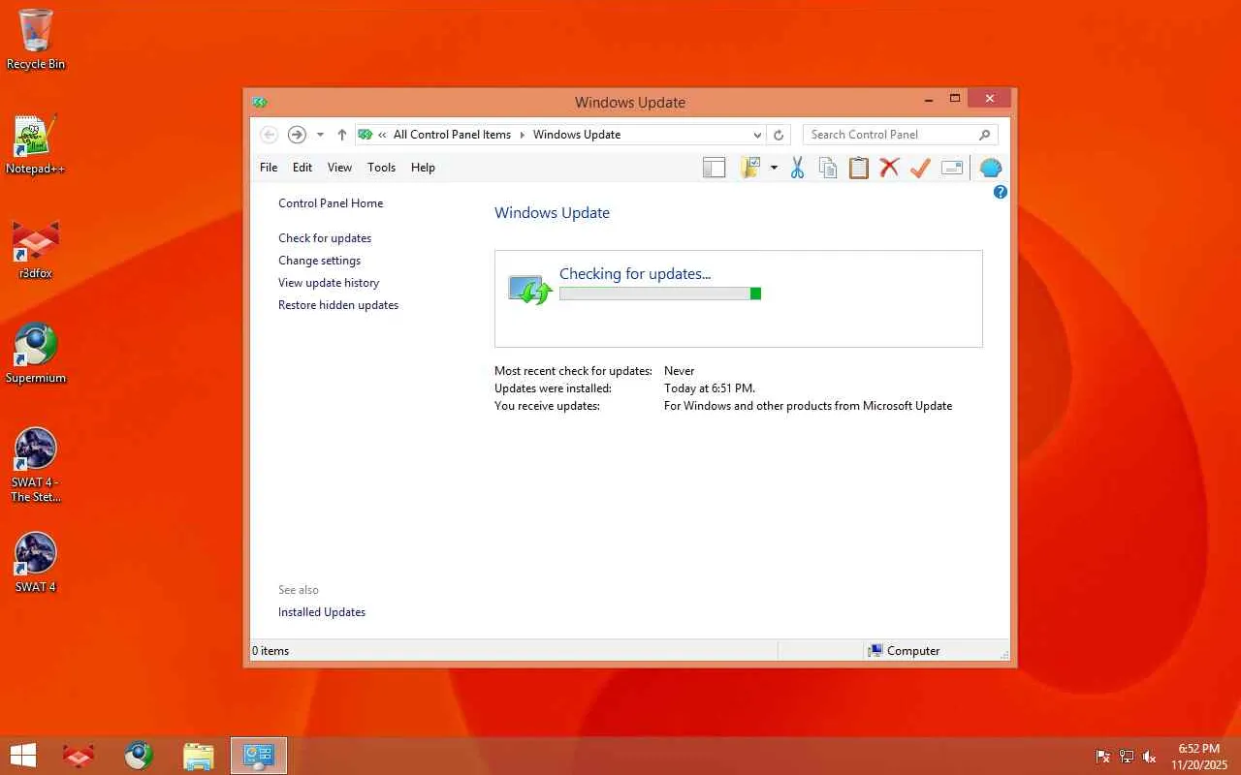Viewport: 1241px width, 775px height.
Task: Click the Check for updates link
Action: [325, 238]
